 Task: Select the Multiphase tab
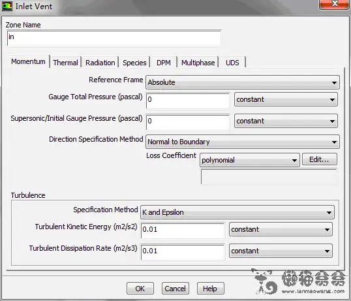click(x=198, y=63)
